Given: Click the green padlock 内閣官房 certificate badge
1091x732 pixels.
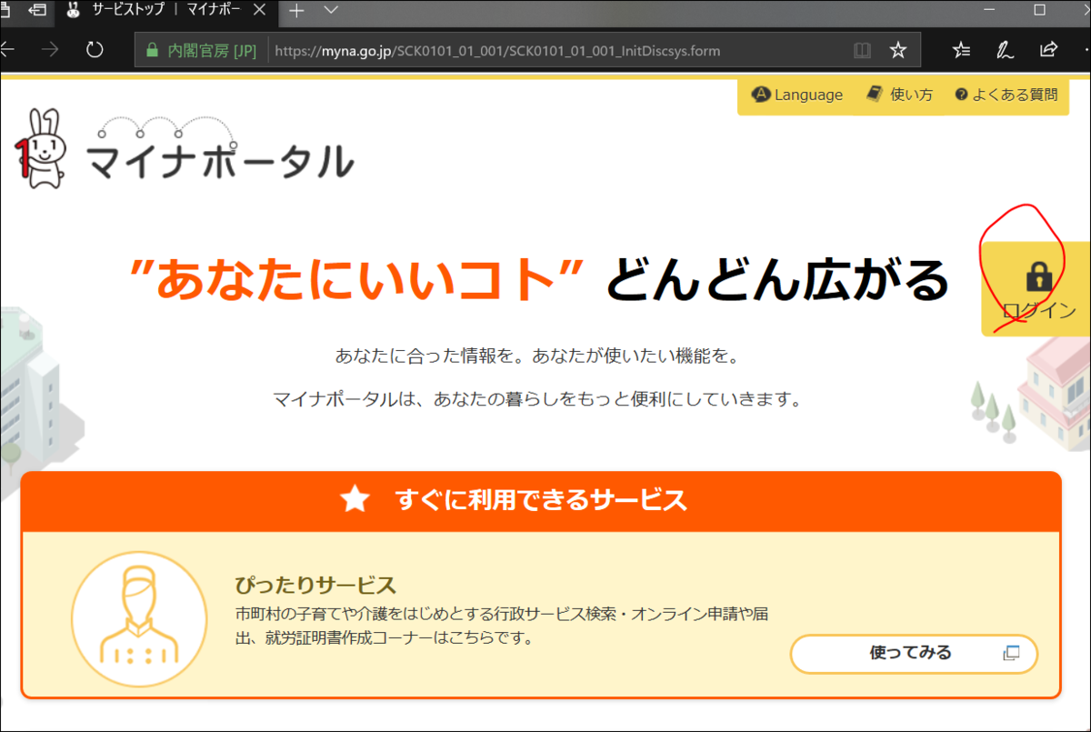Looking at the screenshot, I should pyautogui.click(x=200, y=50).
